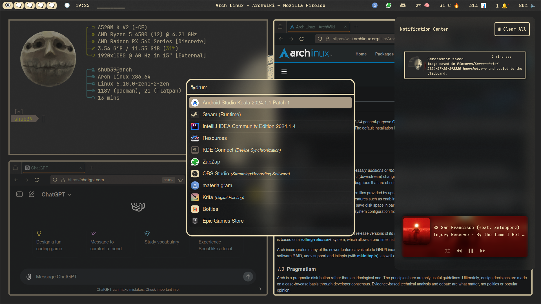Follow the rolling-release link
Viewport: 541px width, 304px height.
pos(314,240)
